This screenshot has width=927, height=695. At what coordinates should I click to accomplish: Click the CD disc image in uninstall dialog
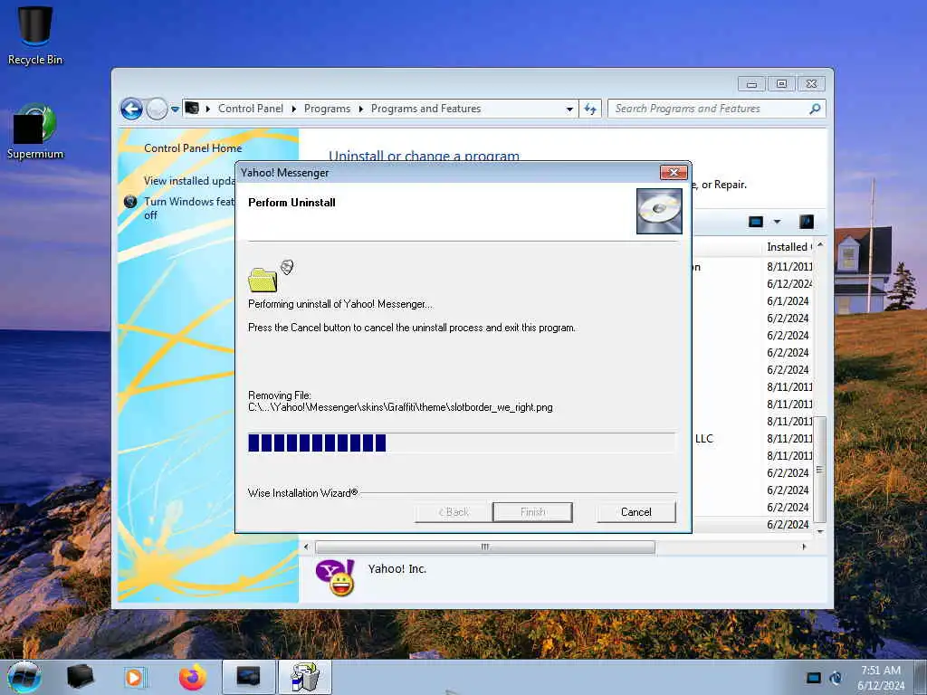click(659, 211)
